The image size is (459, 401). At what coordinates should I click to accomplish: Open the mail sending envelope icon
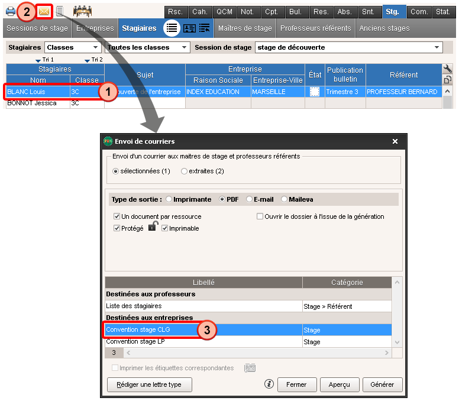[43, 11]
